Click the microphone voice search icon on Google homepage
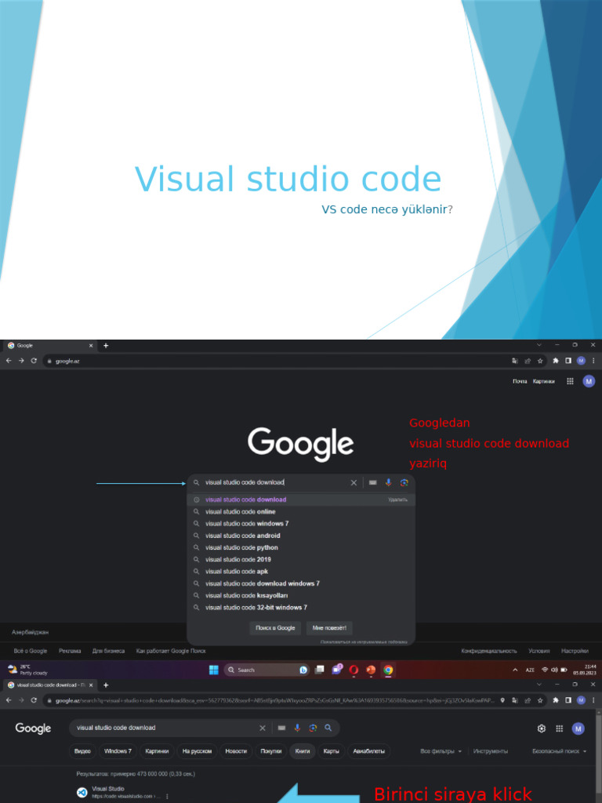Image resolution: width=602 pixels, height=803 pixels. click(x=389, y=482)
